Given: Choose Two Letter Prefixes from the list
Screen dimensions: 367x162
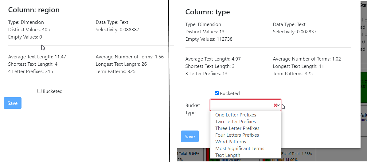Looking at the screenshot, I should 235,122.
